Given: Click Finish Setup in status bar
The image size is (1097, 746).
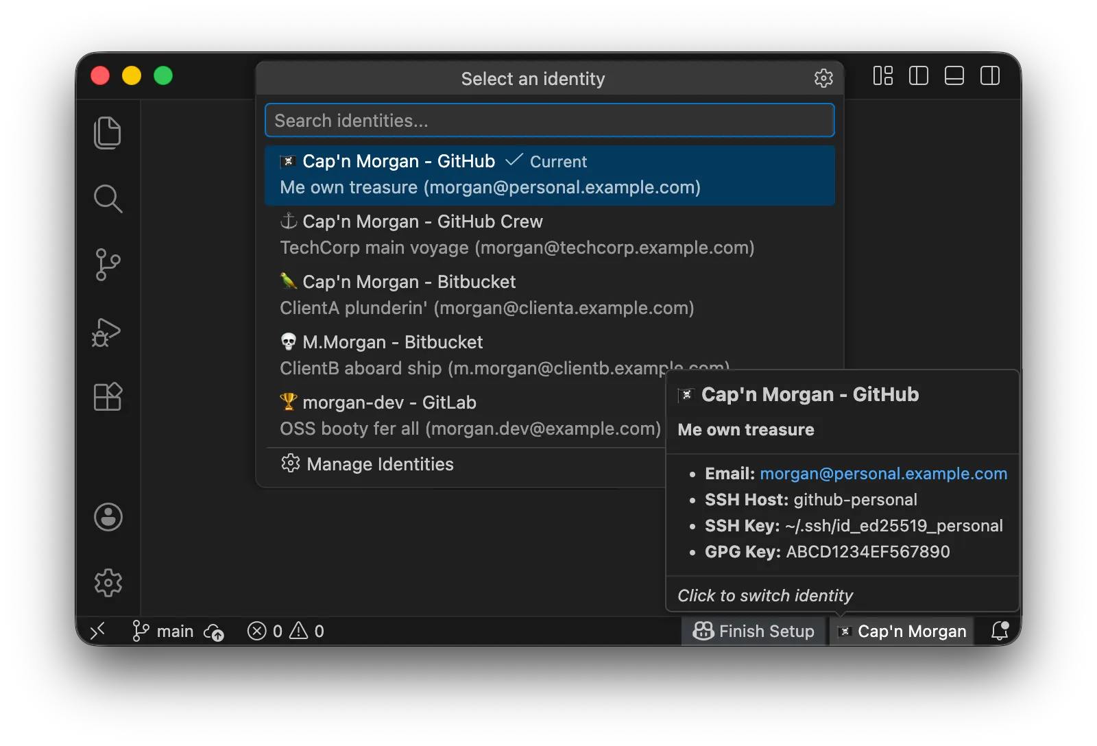Looking at the screenshot, I should click(x=754, y=631).
